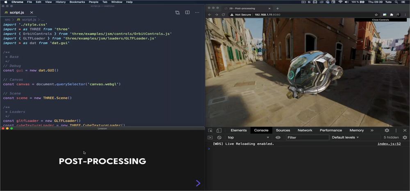The image size is (410, 191).
Task: Switch to the Elements tab
Action: pos(239,130)
